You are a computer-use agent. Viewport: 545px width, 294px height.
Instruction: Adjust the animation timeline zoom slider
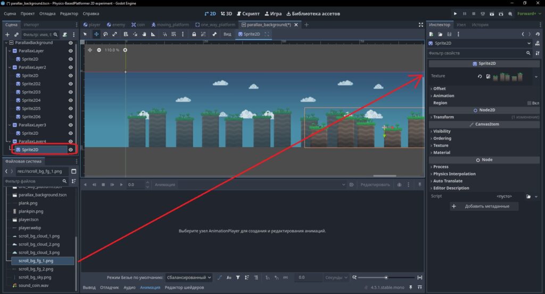(386, 277)
